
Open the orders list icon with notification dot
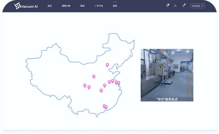[184, 6]
